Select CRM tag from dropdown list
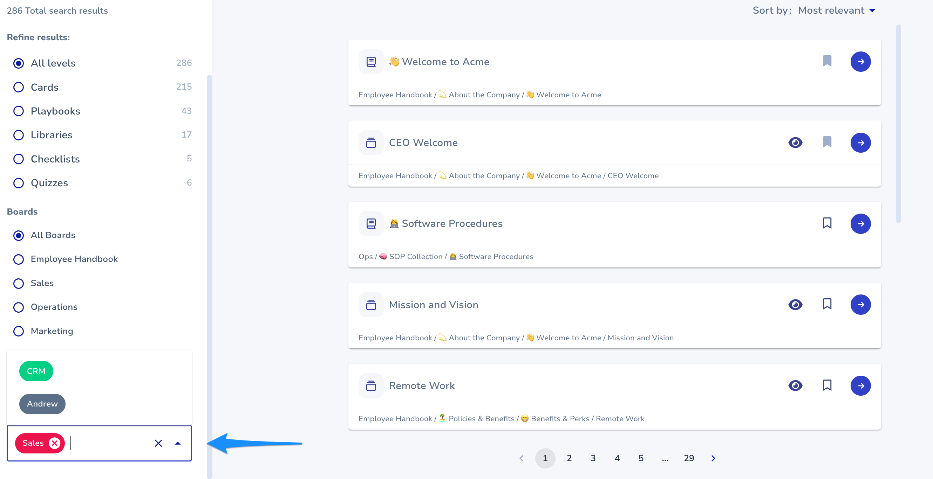The width and height of the screenshot is (933, 479). pos(36,371)
